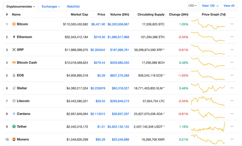Open Bitcoin 7-day price graph
The width and height of the screenshot is (242, 146).
coord(208,24)
